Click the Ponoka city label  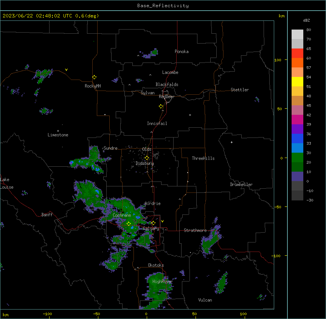[x=182, y=52]
